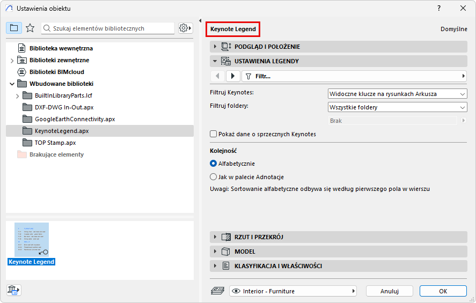Expand the PODGLĄD I POŁOŻENIE panel
Viewport: 476px width, 303px height.
267,47
